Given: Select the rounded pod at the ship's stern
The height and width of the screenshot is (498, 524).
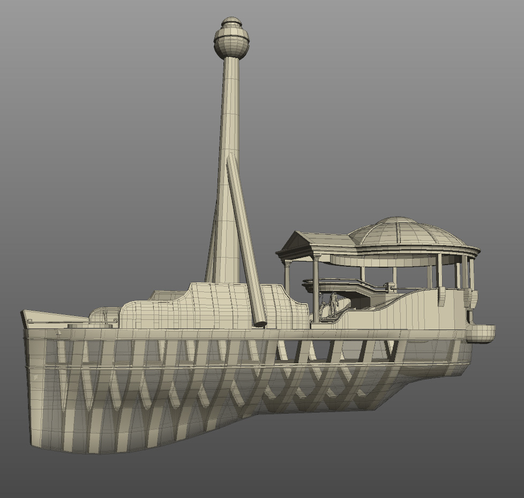Looking at the screenshot, I should 480,334.
